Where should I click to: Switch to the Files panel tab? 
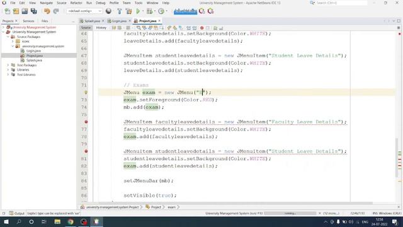point(45,21)
